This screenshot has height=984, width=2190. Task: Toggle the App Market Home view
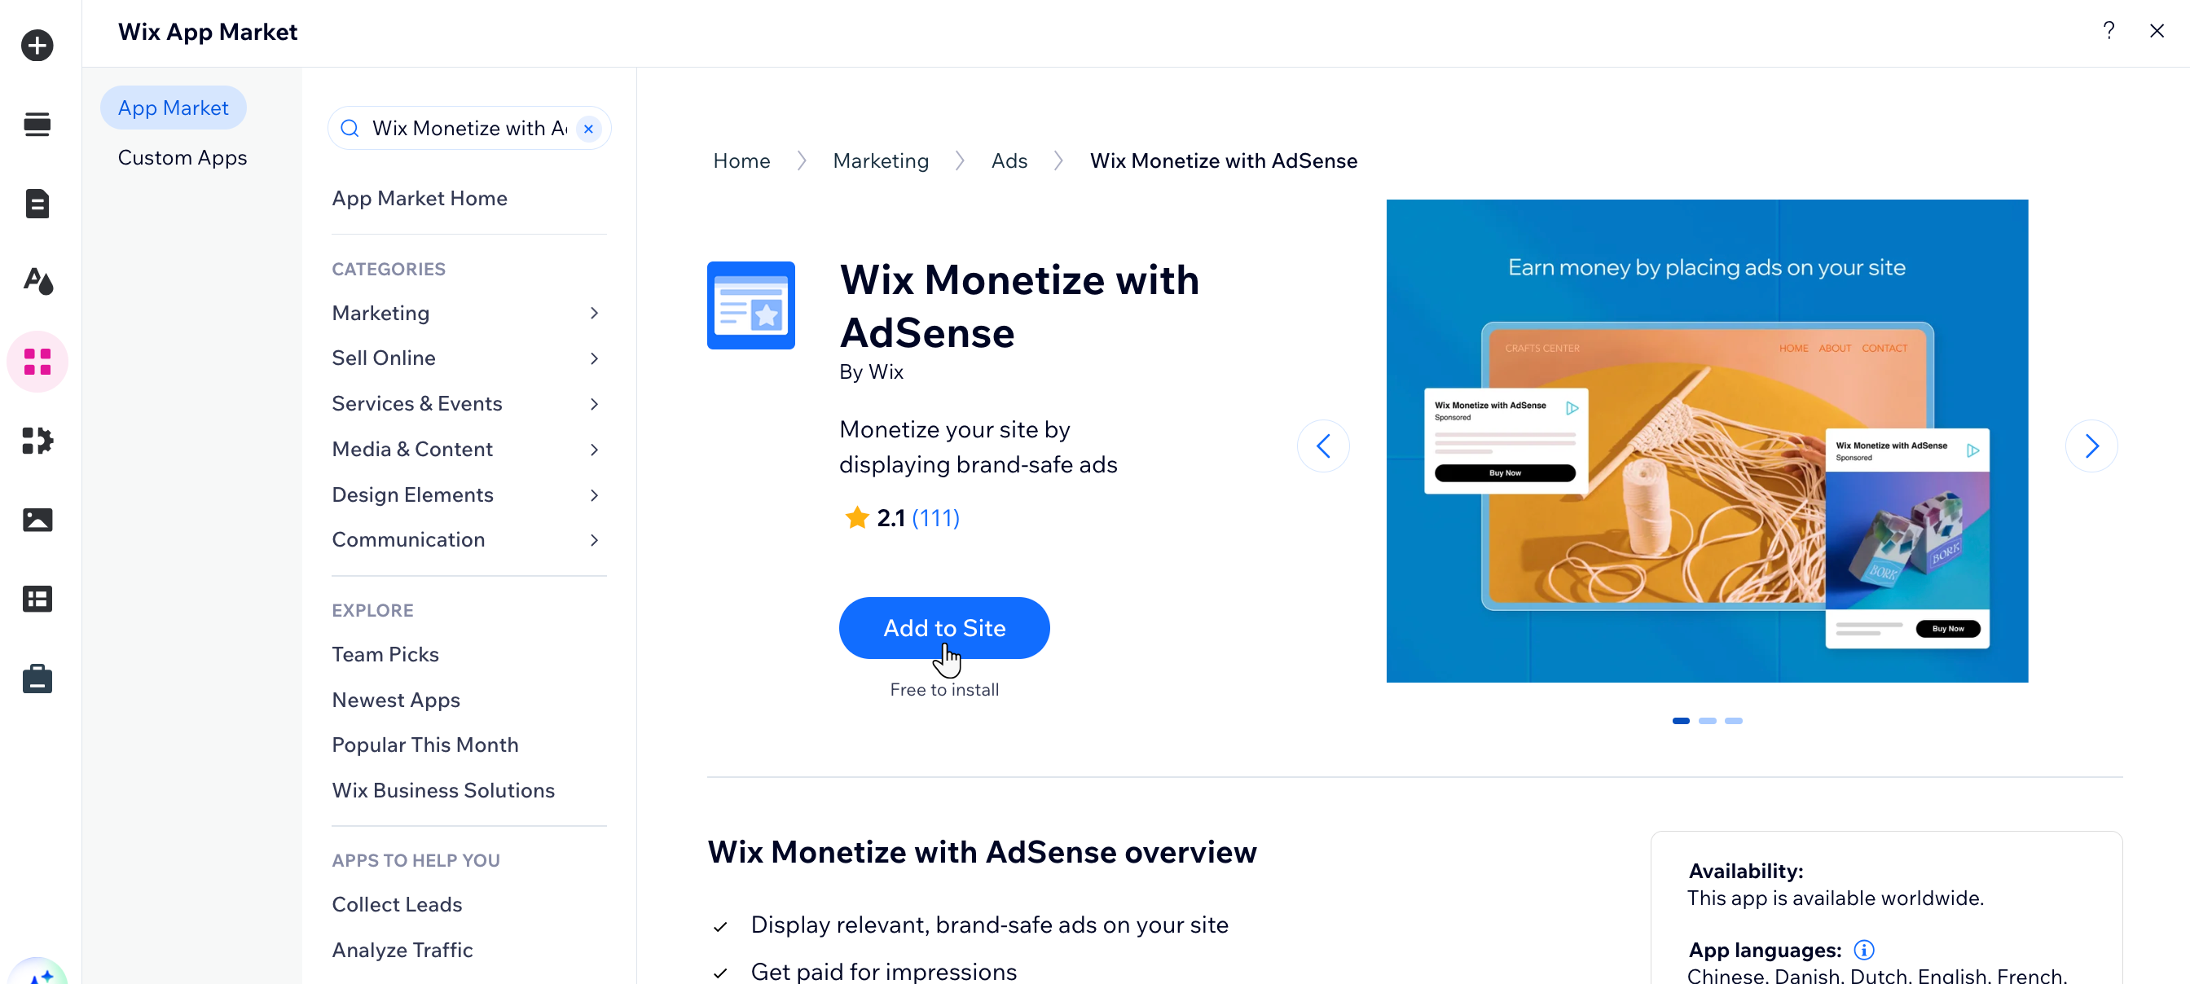[419, 198]
